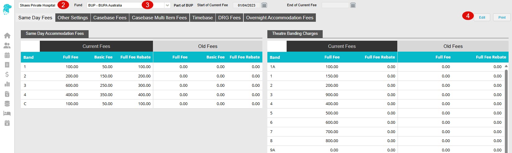
Task: Open Start of Current Fee calendar picker
Action: pyautogui.click(x=264, y=5)
